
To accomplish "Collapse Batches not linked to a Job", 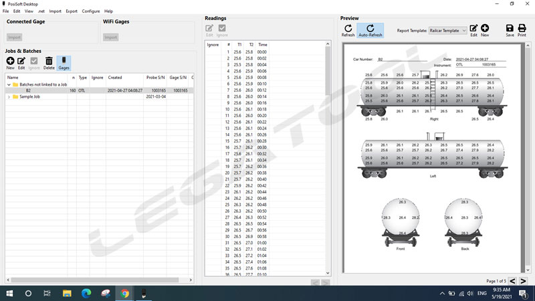I will (9, 84).
